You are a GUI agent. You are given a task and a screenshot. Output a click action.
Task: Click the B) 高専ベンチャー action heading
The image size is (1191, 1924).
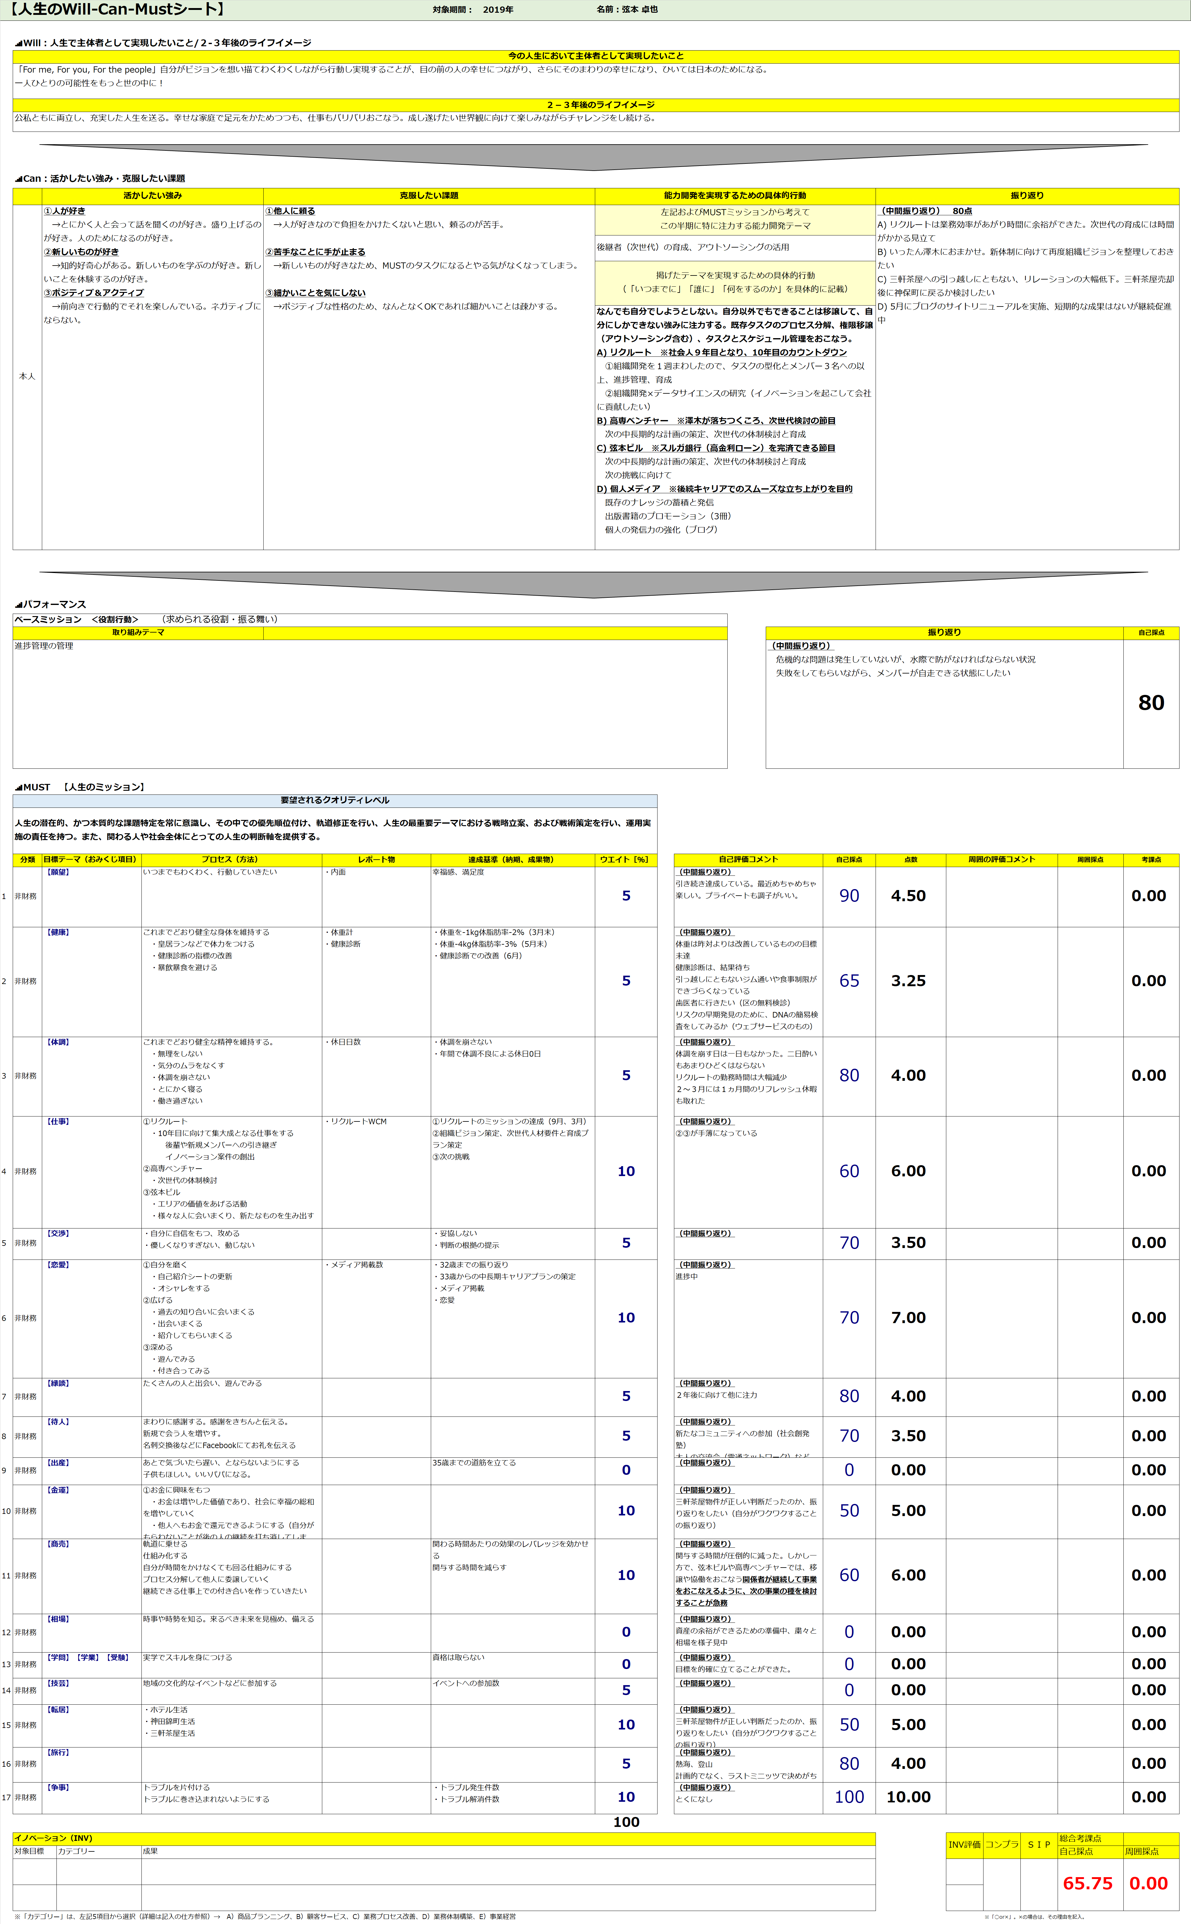(716, 421)
